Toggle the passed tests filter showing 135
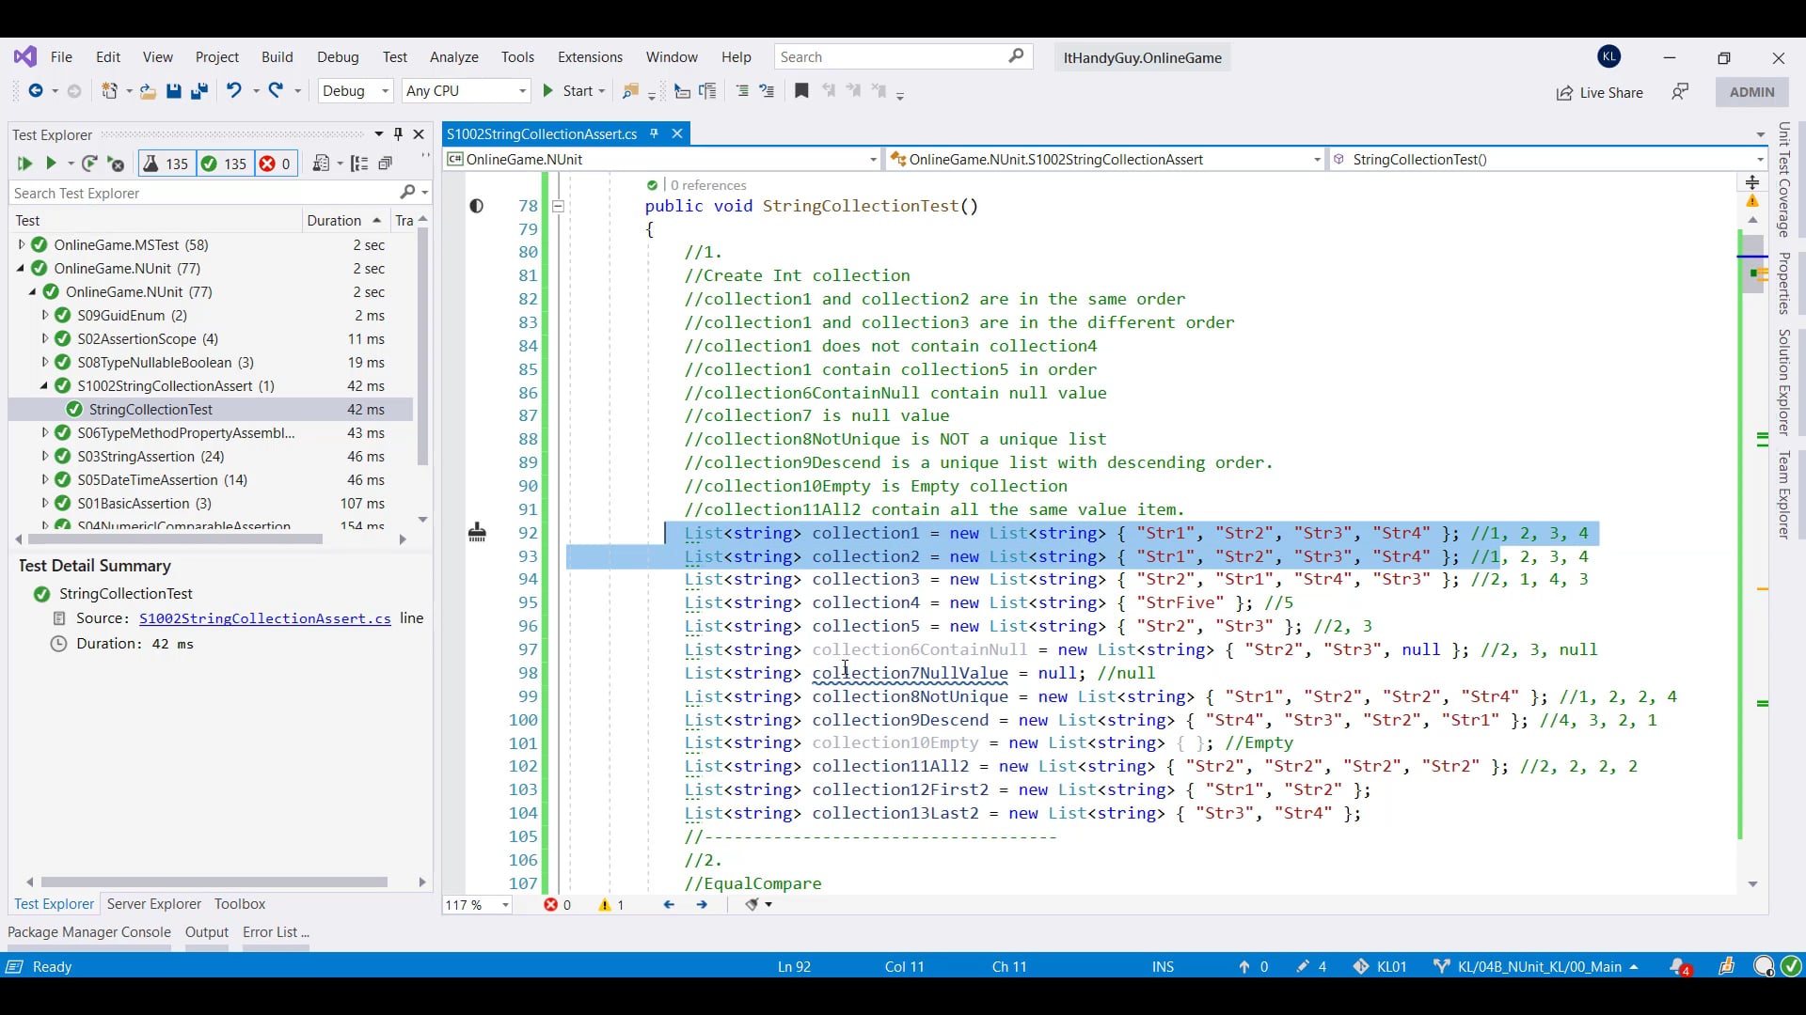 pos(224,164)
